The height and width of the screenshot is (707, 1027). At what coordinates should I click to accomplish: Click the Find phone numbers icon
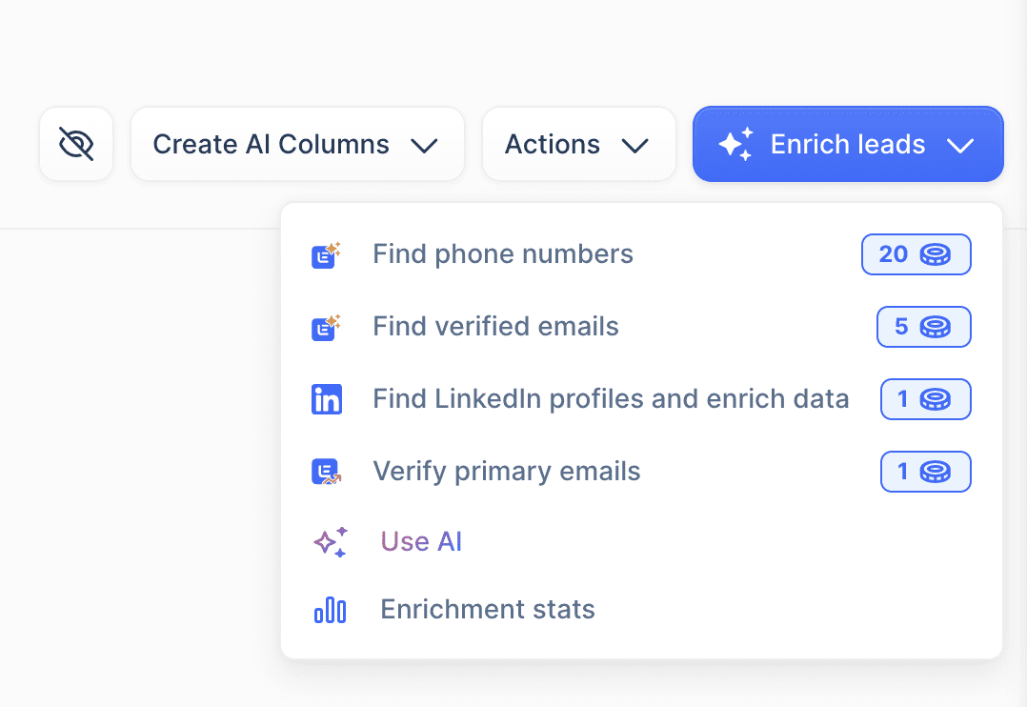click(326, 254)
